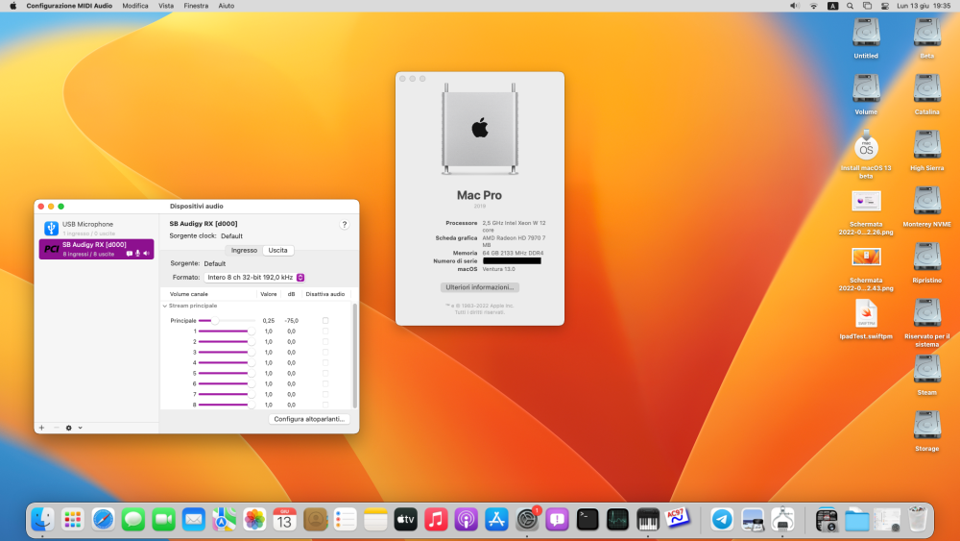Toggle mute checkbox for channel 4

(325, 362)
